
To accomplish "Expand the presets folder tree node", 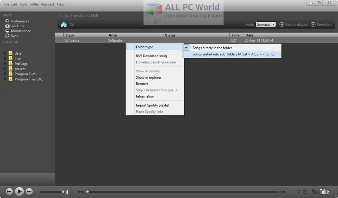I will [5, 68].
